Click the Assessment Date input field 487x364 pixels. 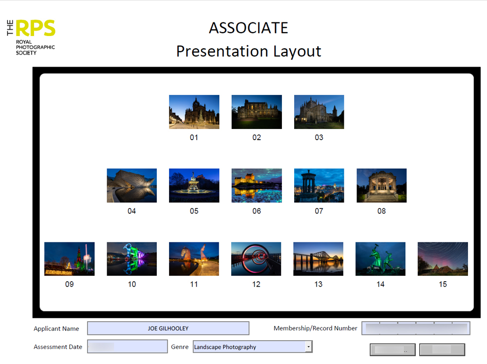click(127, 346)
